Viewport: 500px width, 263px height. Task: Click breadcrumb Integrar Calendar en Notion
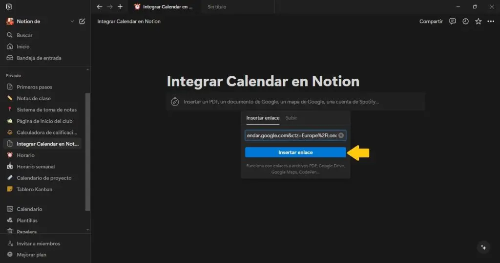[x=129, y=22]
